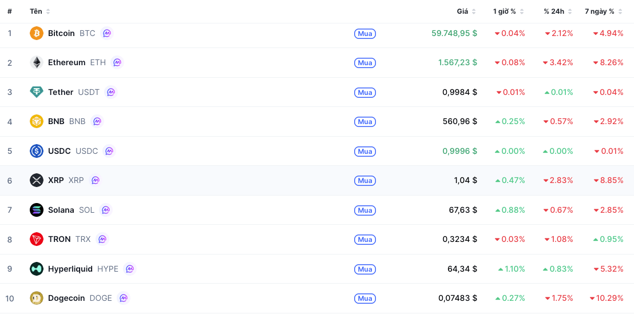The height and width of the screenshot is (314, 634).
Task: Open the community chat icon beside HYPE
Action: click(x=130, y=269)
